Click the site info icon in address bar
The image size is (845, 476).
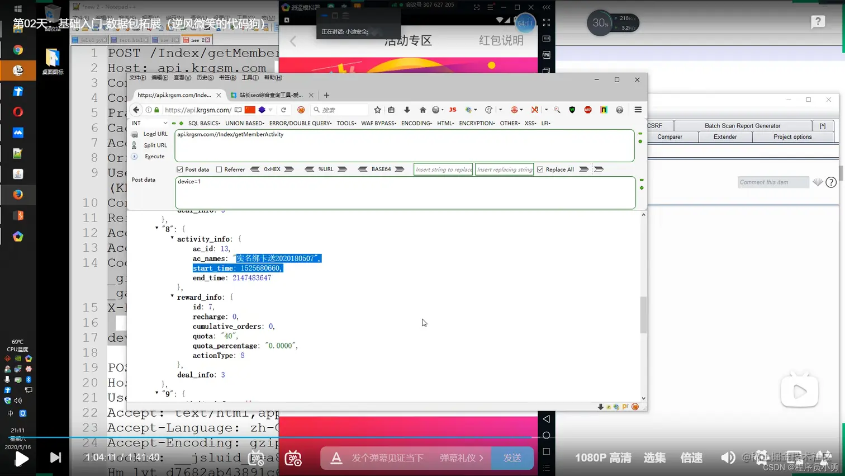(x=149, y=110)
